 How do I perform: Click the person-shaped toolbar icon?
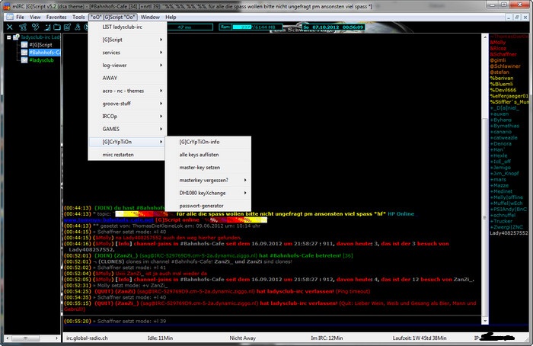(78, 27)
